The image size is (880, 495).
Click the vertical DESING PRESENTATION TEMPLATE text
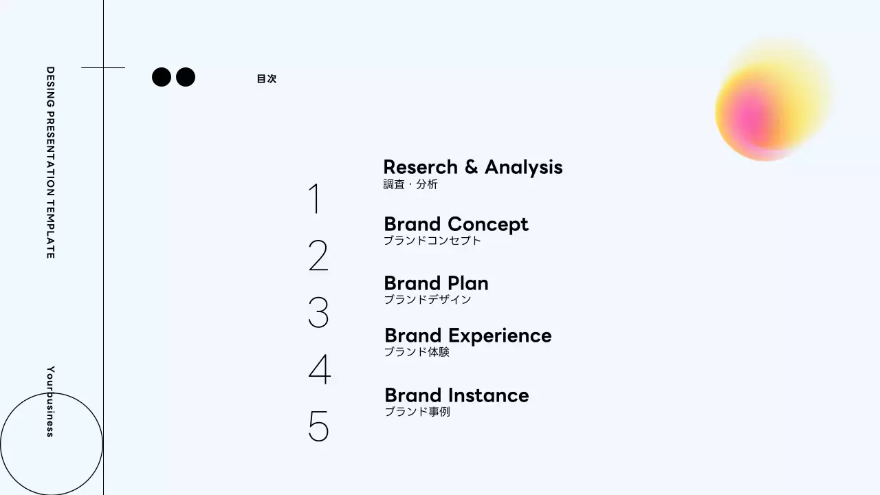(50, 162)
